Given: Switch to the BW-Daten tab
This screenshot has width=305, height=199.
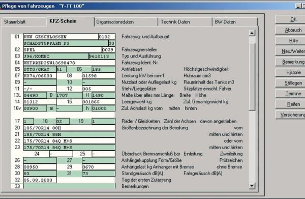Looking at the screenshot, I should [234, 22].
